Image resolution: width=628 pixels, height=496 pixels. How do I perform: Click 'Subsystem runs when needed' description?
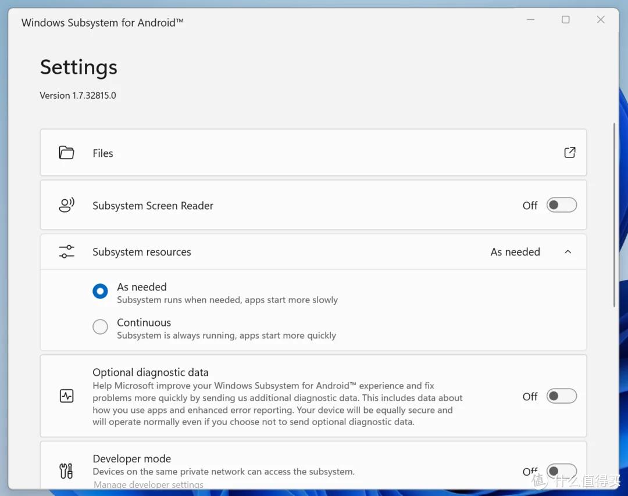point(227,300)
